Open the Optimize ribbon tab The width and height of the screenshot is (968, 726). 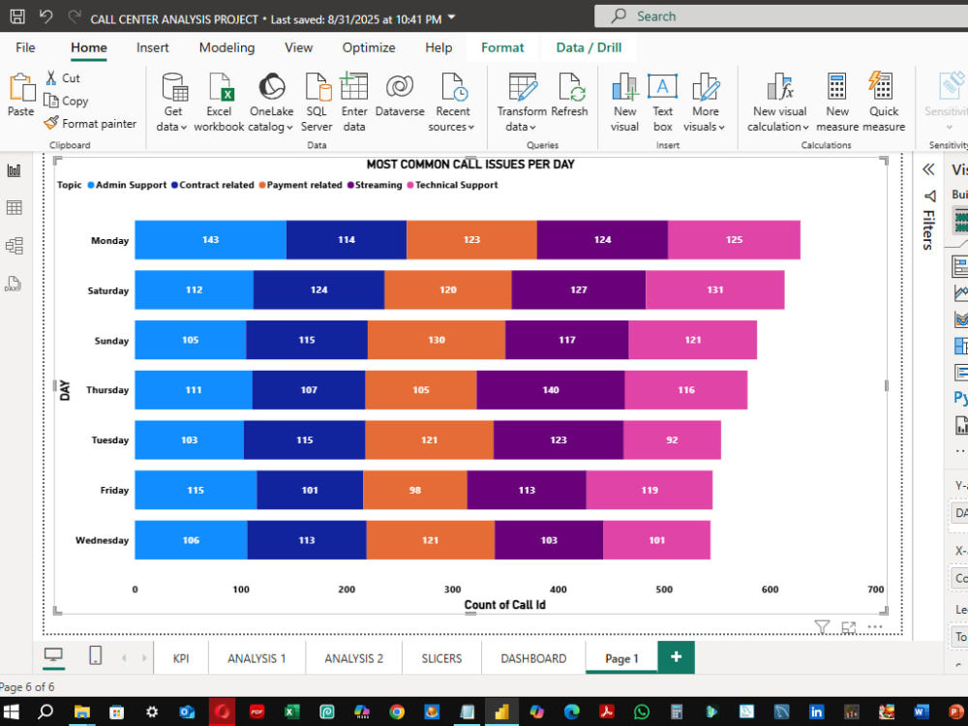pos(369,47)
